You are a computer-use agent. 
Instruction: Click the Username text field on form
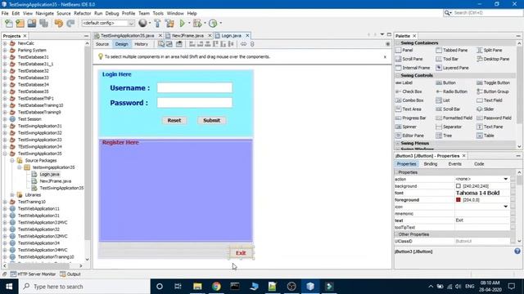coord(195,87)
